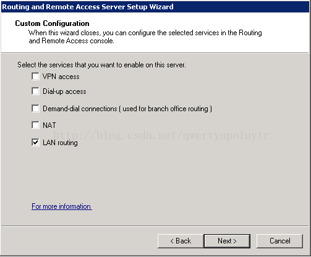Enable the VPN access checkbox
This screenshot has width=311, height=257.
pos(35,77)
